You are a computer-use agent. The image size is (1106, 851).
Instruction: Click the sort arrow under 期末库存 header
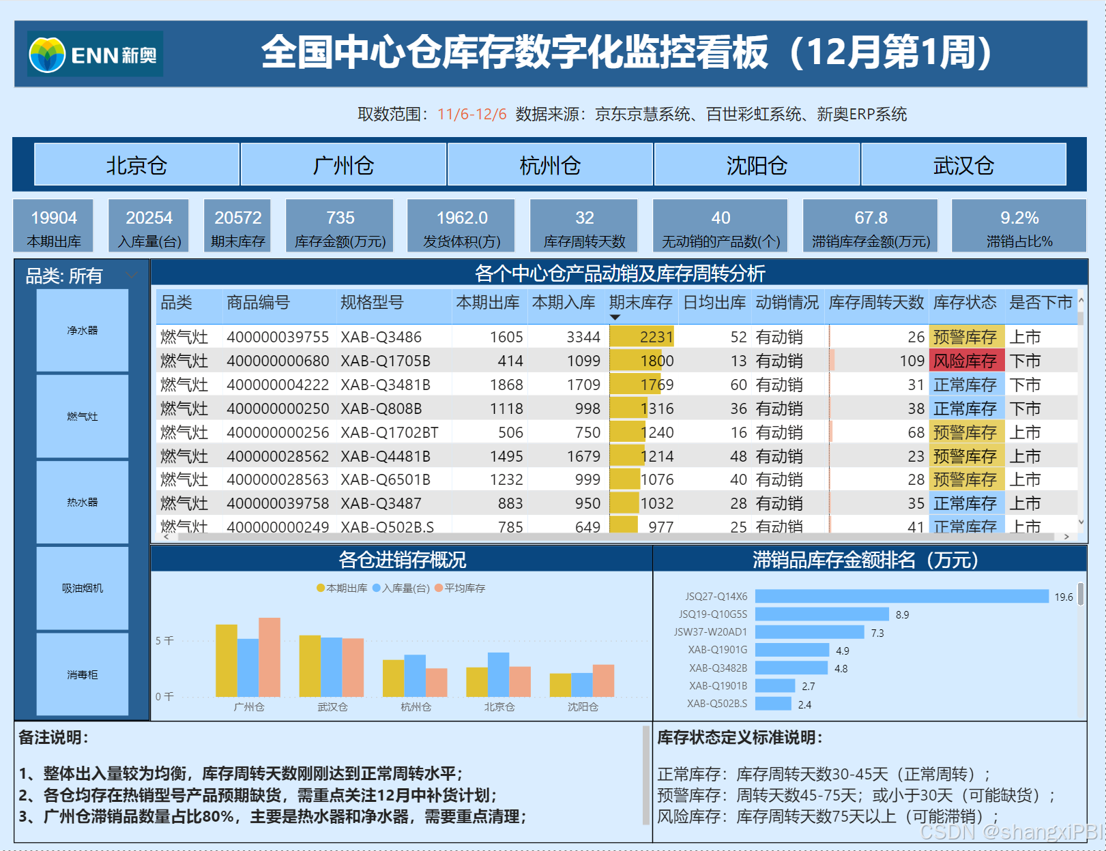(615, 317)
